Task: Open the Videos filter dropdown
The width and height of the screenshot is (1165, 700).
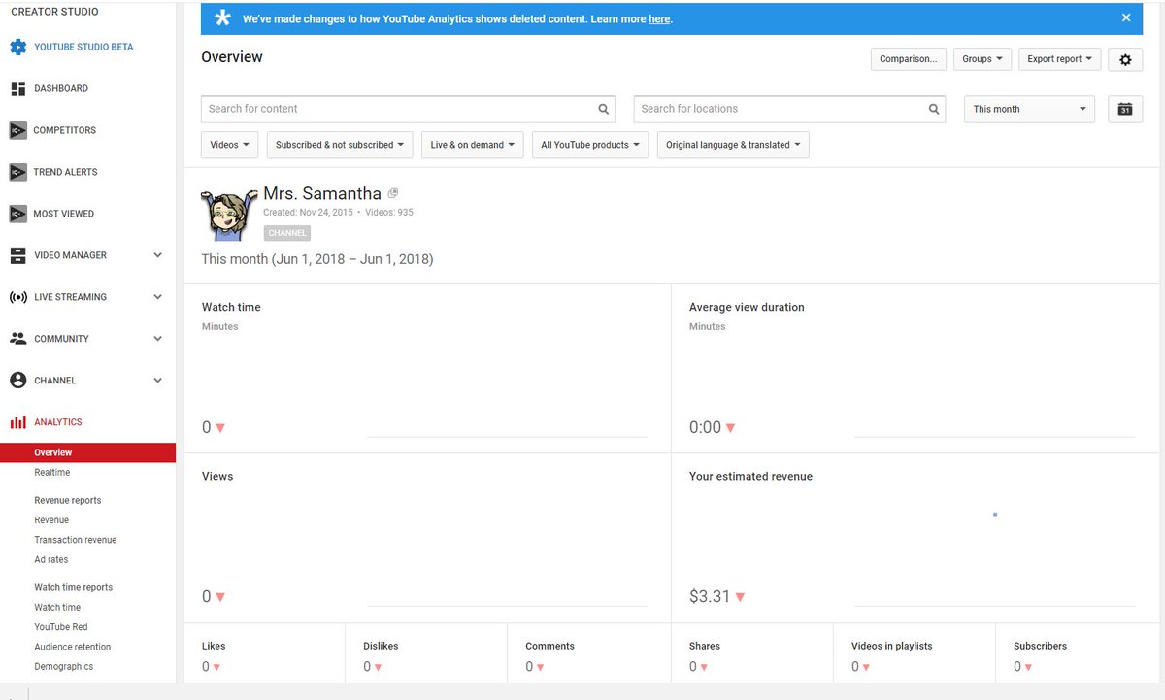Action: tap(230, 145)
